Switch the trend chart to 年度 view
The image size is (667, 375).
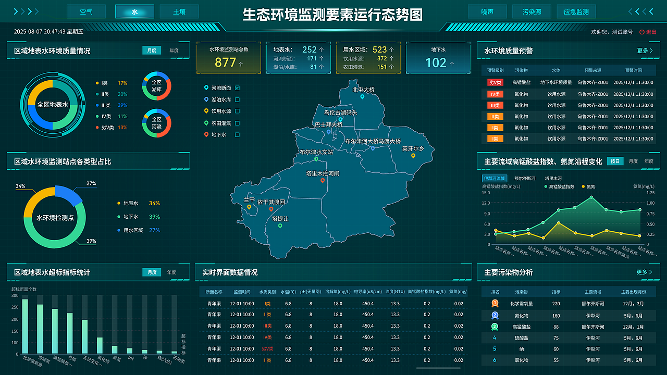(x=648, y=161)
